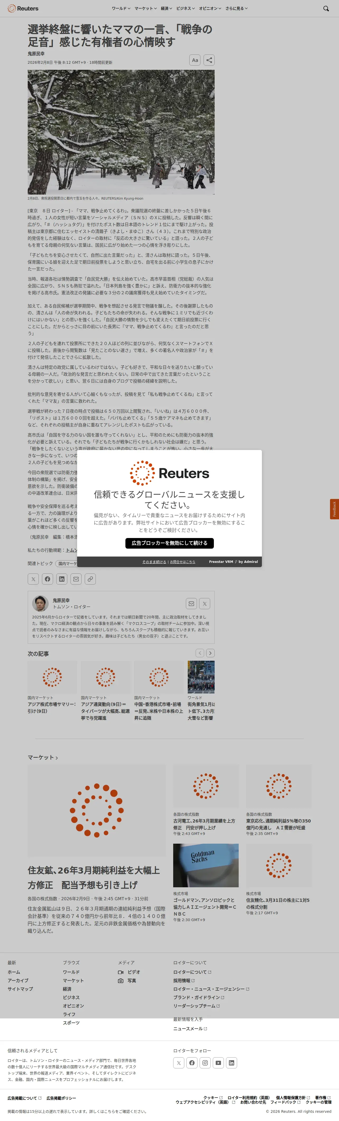Open ロイター・ニュース・エージェンシー link
339x1121 pixels.
coord(211,989)
